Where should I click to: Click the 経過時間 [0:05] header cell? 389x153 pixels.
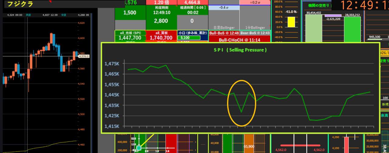coord(192,8)
